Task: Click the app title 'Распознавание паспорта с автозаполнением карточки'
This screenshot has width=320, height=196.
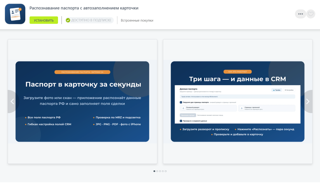Action: (x=84, y=8)
